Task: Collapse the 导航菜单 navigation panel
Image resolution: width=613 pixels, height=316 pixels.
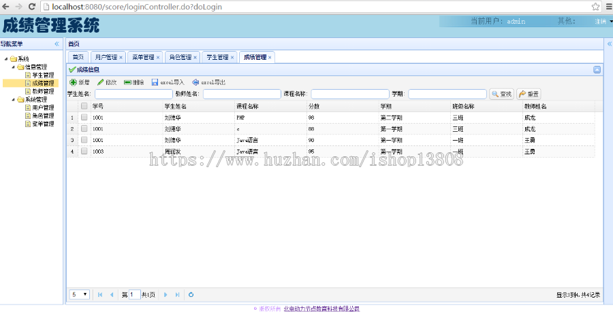Action: (x=57, y=43)
